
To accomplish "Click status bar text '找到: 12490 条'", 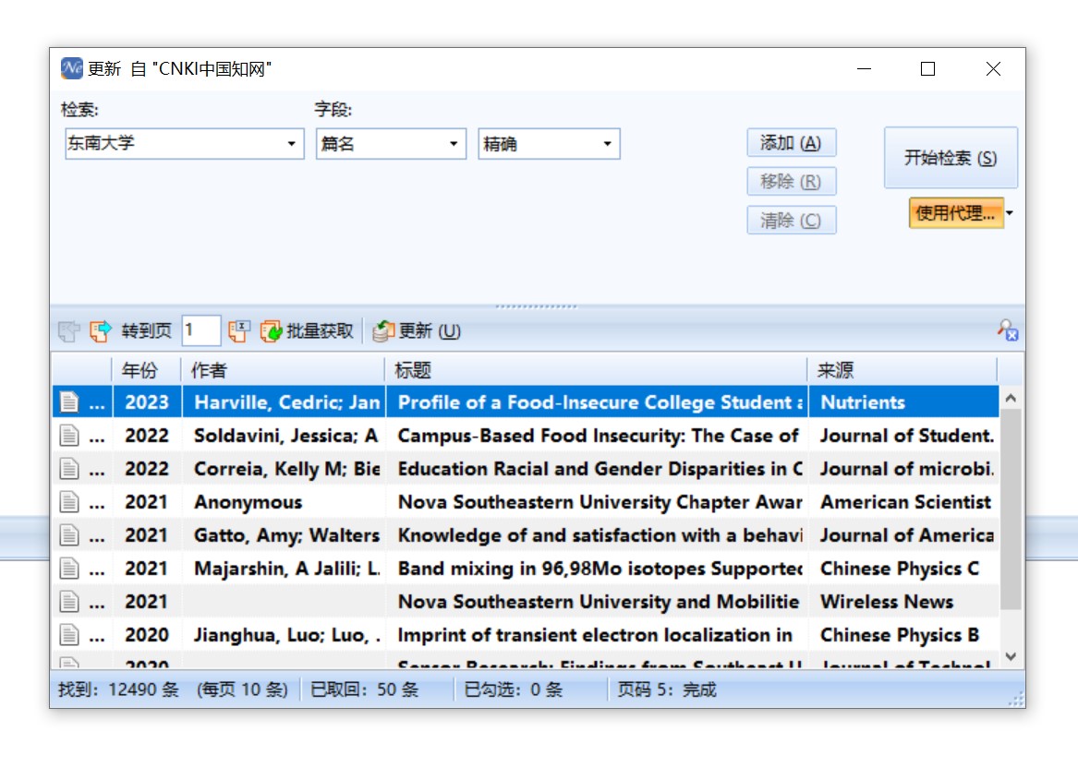I will (x=118, y=689).
